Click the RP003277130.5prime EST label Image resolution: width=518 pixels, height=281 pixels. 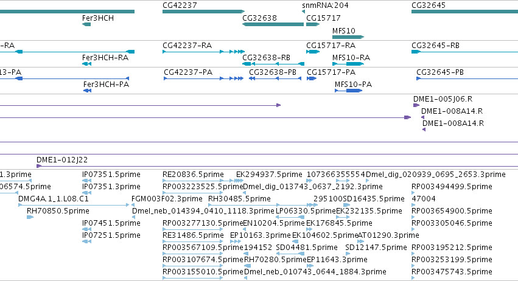coord(203,223)
